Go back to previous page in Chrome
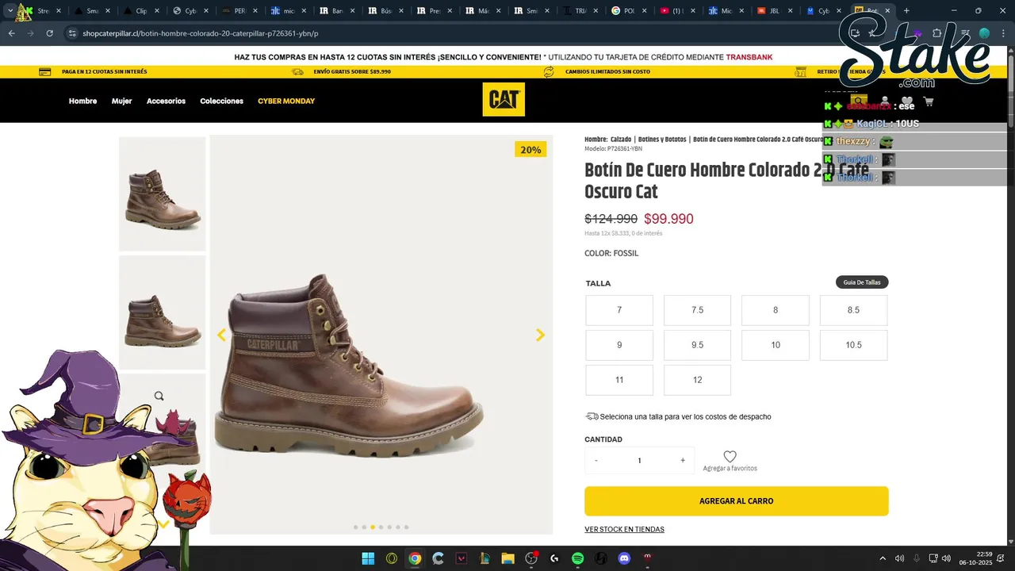 [x=11, y=33]
